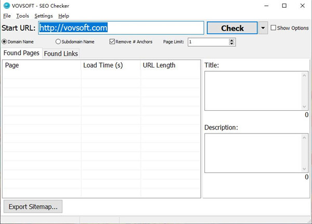Enable the Show Options checkbox
The image size is (312, 224).
pos(274,28)
